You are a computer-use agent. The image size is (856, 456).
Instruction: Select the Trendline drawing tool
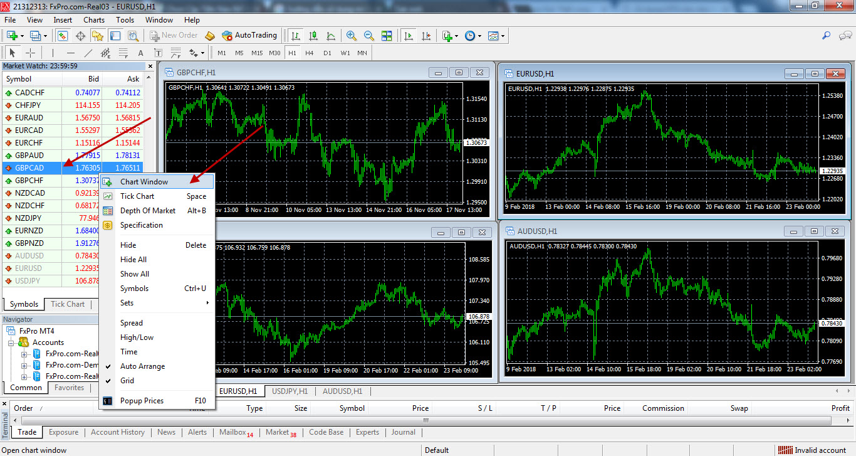(x=88, y=53)
